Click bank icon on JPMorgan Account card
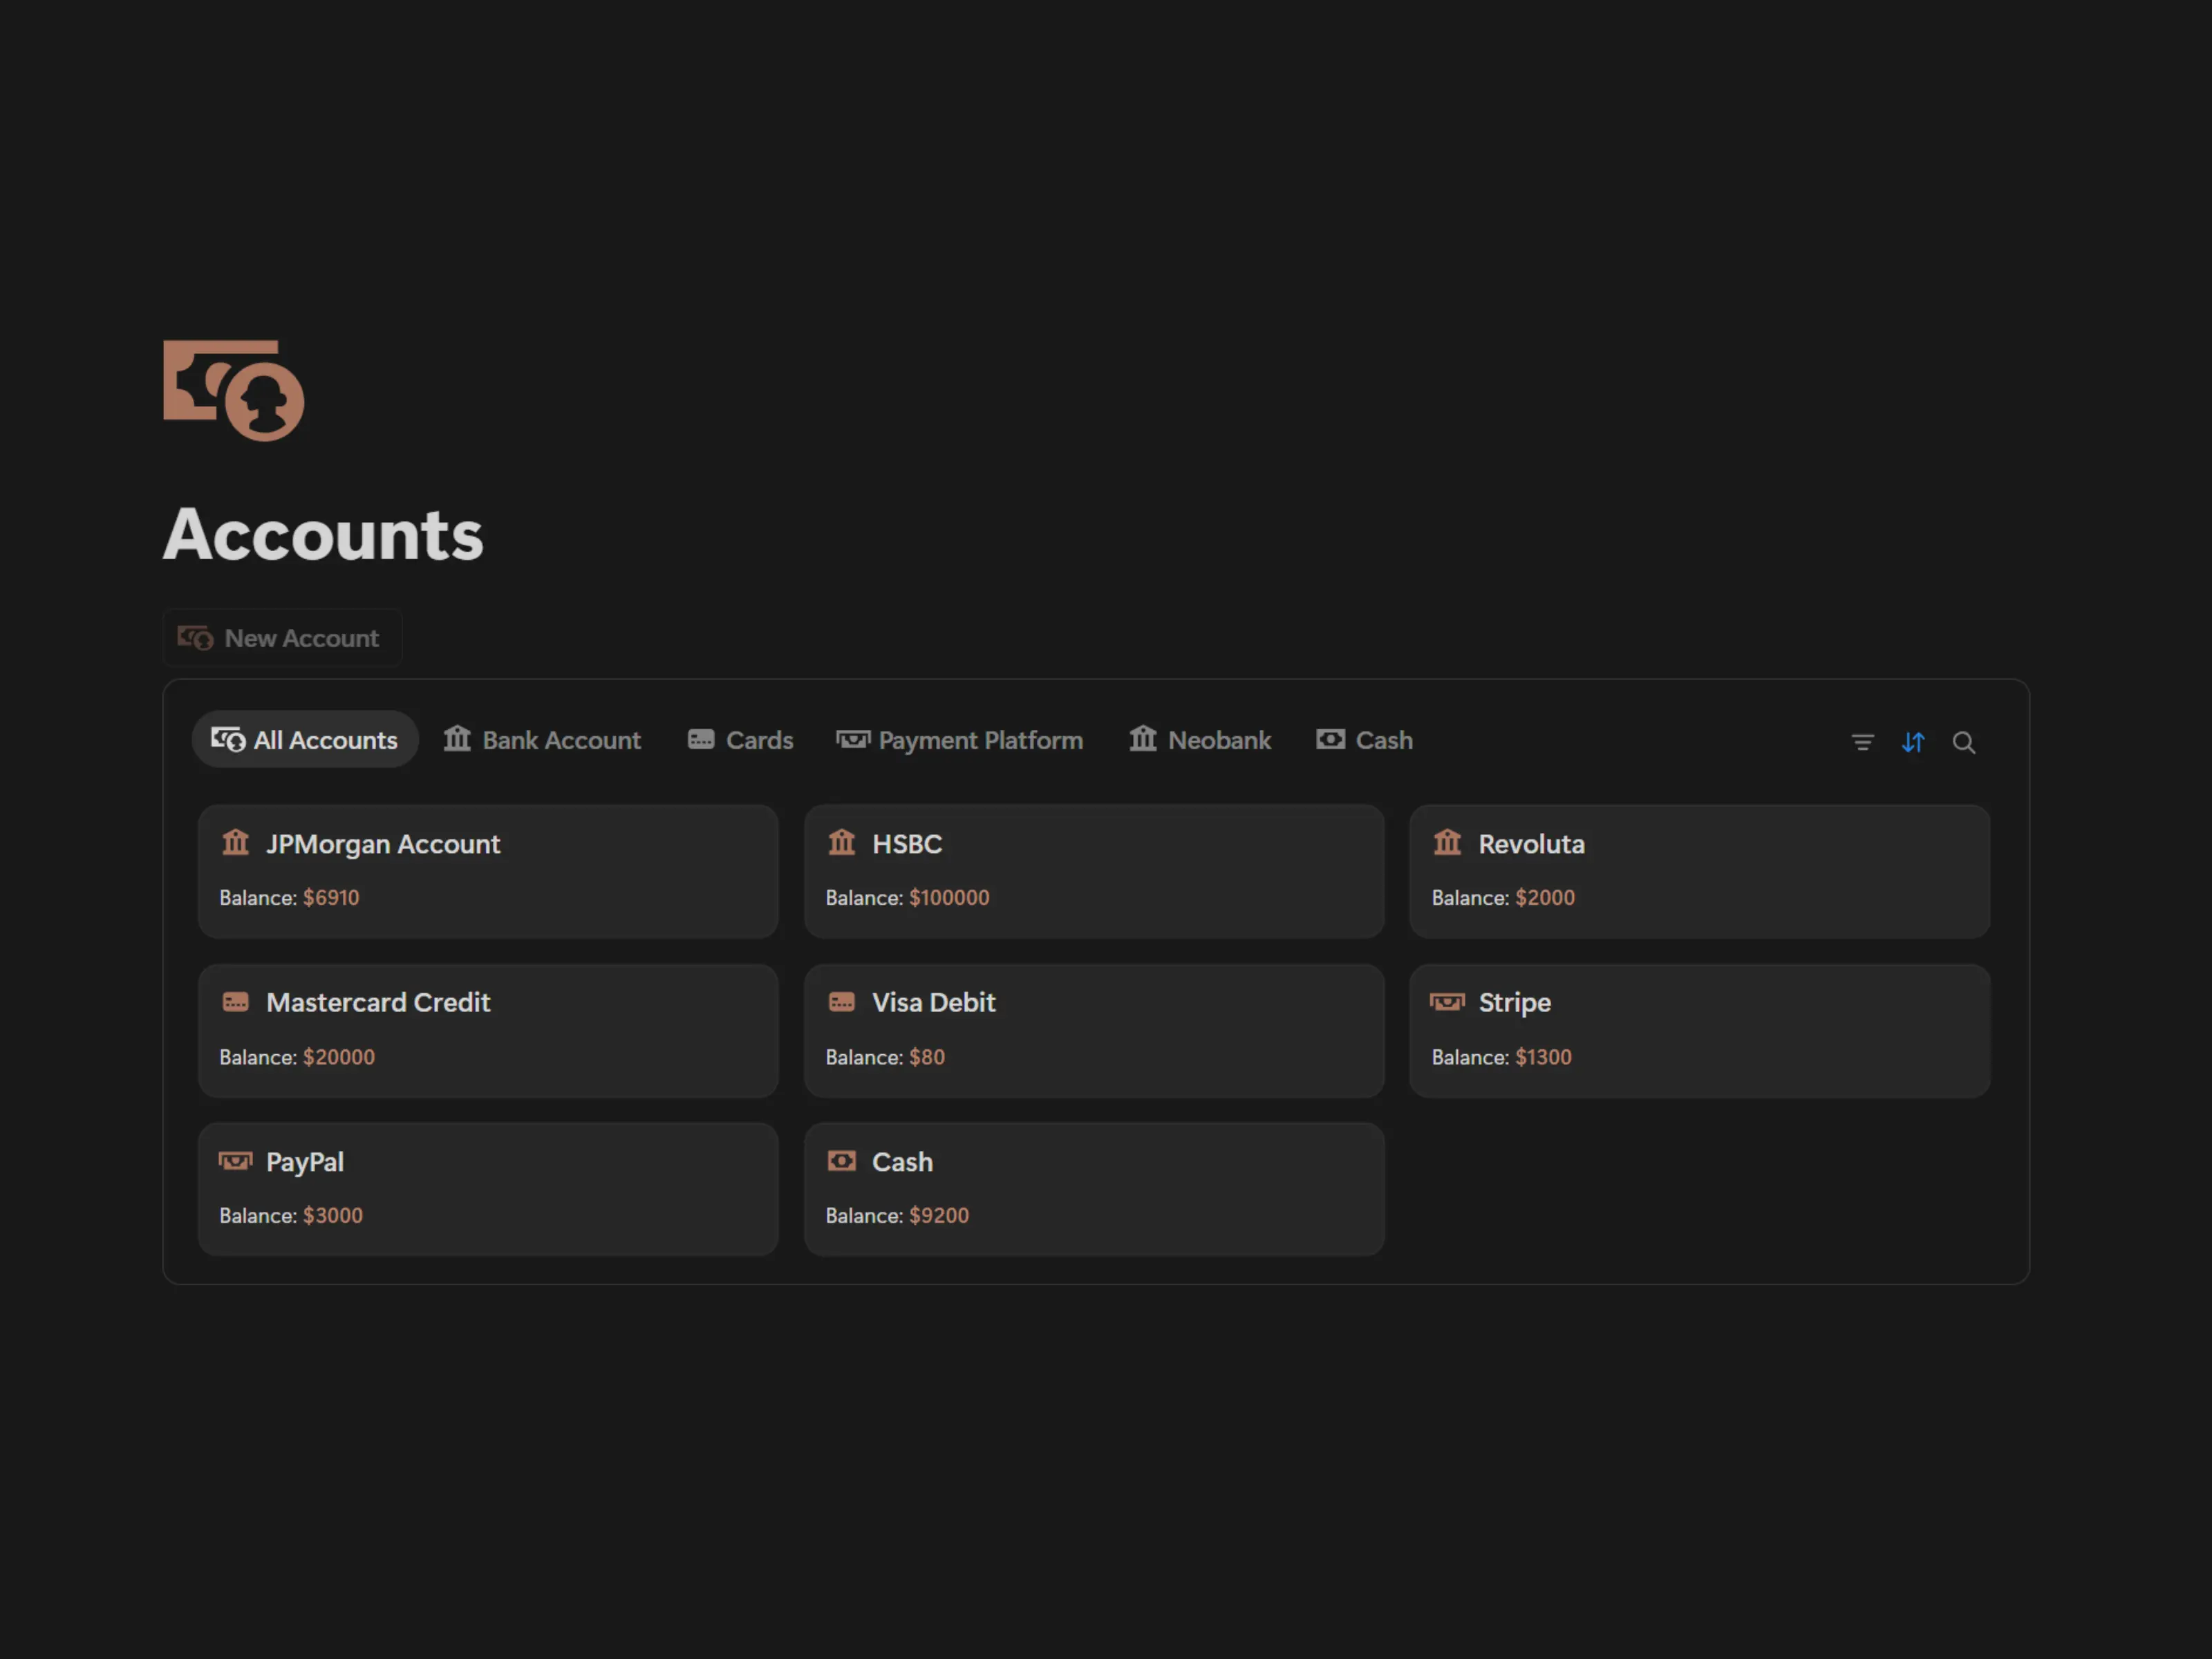This screenshot has width=2212, height=1659. (x=236, y=842)
